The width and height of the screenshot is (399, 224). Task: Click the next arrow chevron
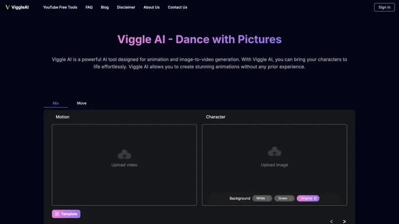[344, 222]
